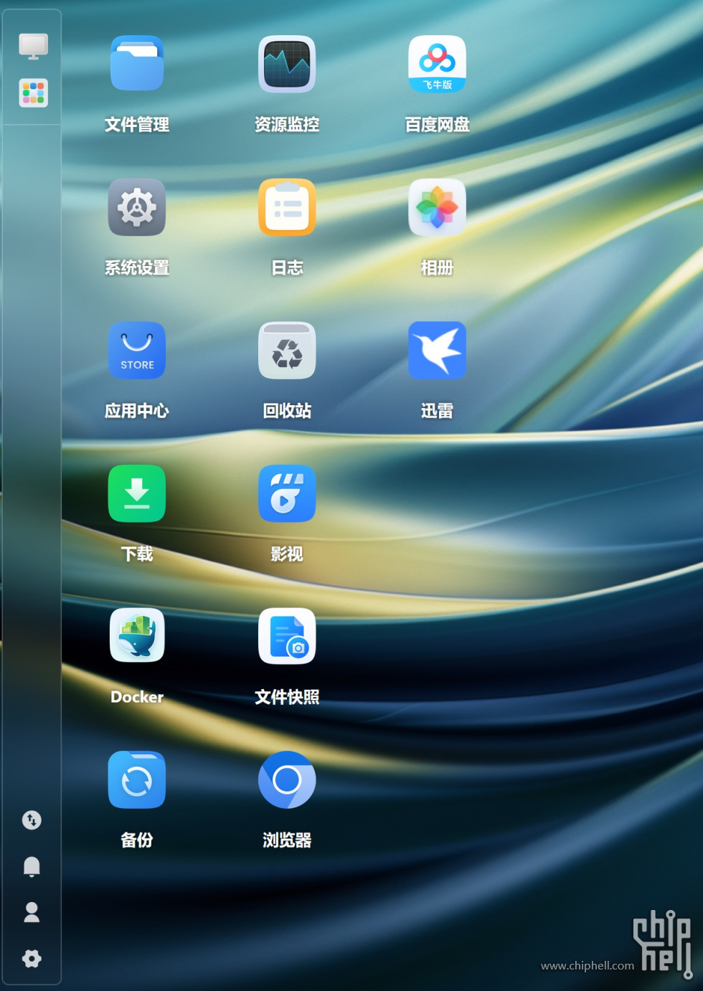Open the 日志 log app
Viewport: 703px width, 991px height.
pyautogui.click(x=287, y=207)
